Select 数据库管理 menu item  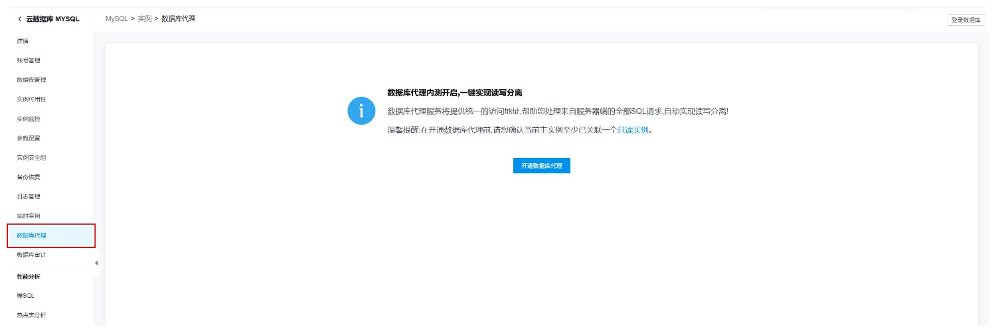(x=31, y=80)
